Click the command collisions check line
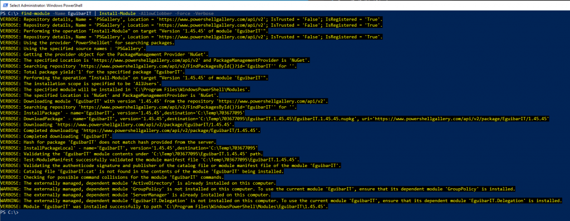 112,177
